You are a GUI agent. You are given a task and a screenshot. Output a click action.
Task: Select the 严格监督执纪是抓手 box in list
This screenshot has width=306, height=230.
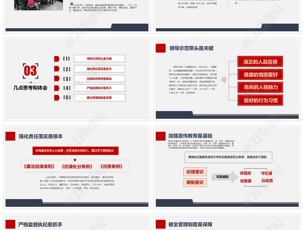click(x=99, y=88)
